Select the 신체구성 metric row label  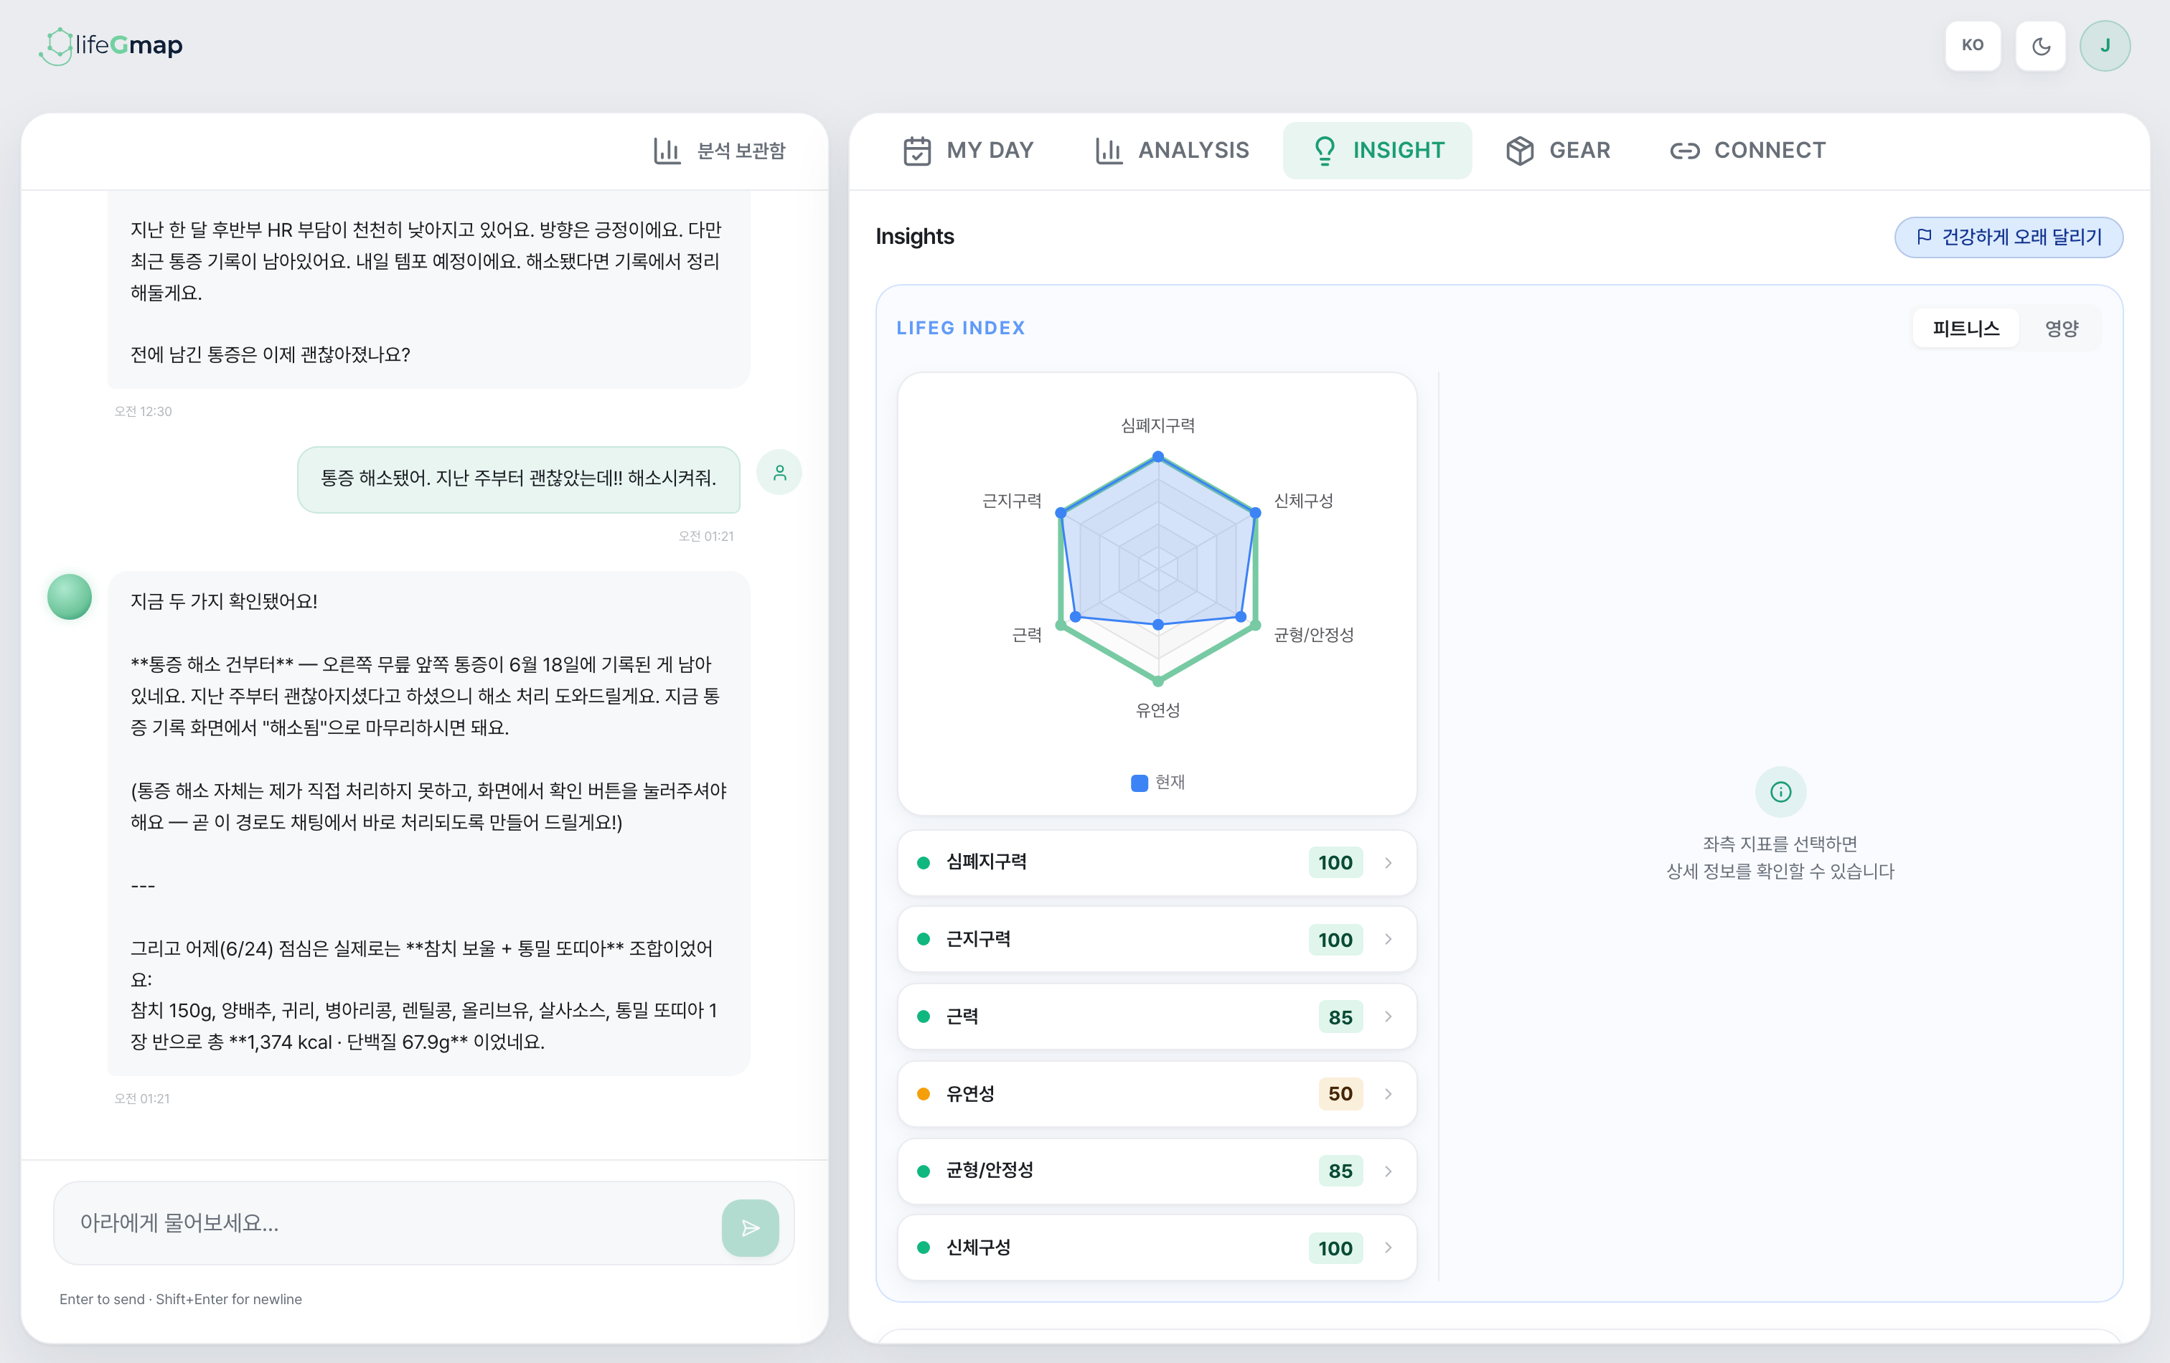[x=978, y=1248]
